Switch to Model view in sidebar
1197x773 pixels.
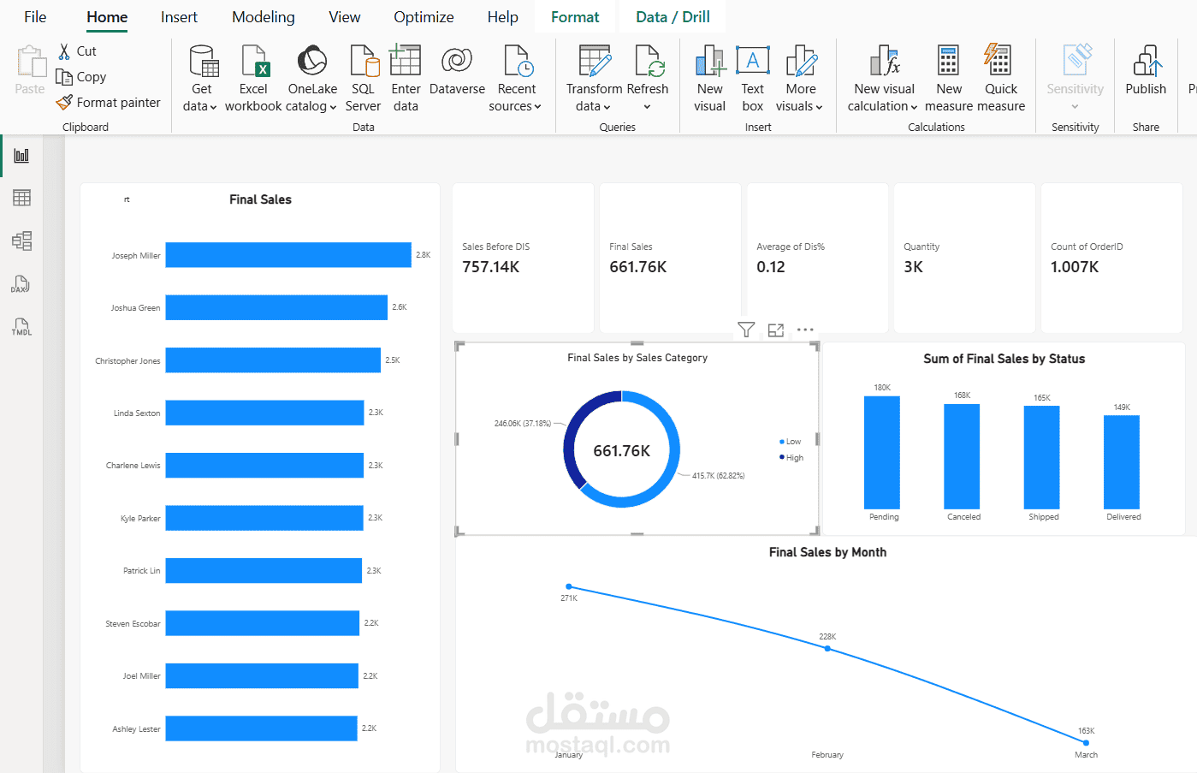pos(21,241)
